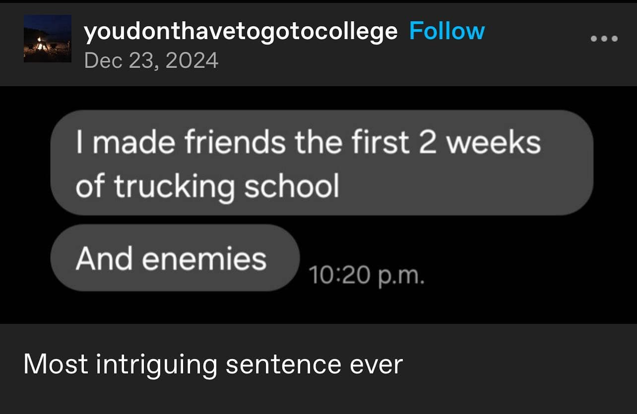Click the word "Most" starting the caption
This screenshot has width=637, height=414.
(x=56, y=364)
